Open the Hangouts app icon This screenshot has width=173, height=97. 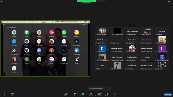pos(14,32)
